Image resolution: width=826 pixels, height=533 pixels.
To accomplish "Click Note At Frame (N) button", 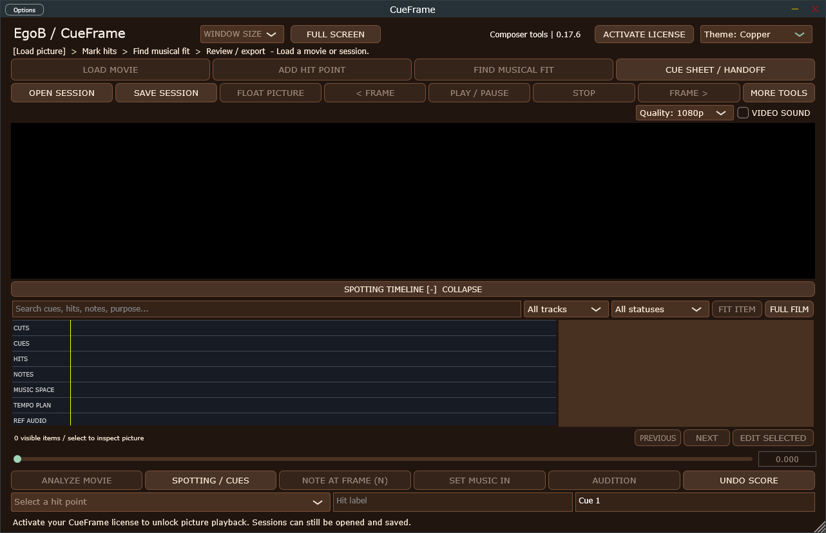I will pyautogui.click(x=345, y=480).
